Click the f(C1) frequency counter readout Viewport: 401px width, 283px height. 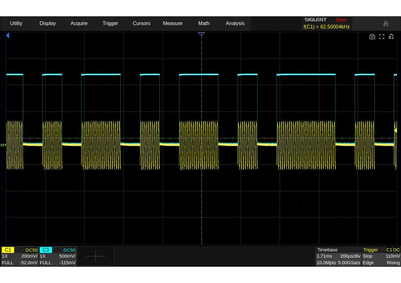click(x=326, y=27)
